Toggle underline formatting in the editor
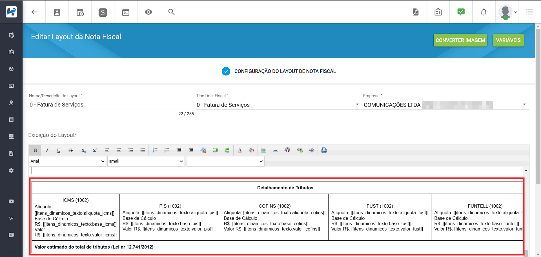The image size is (541, 257). pyautogui.click(x=59, y=150)
